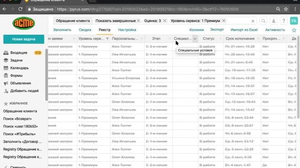Clear the entire search filter bar

pos(253,21)
